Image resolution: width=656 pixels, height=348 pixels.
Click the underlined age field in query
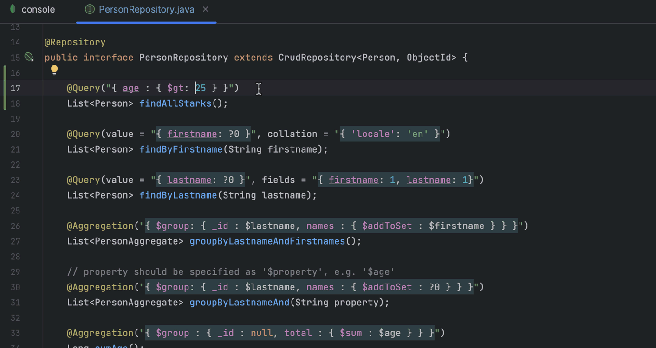(x=130, y=88)
